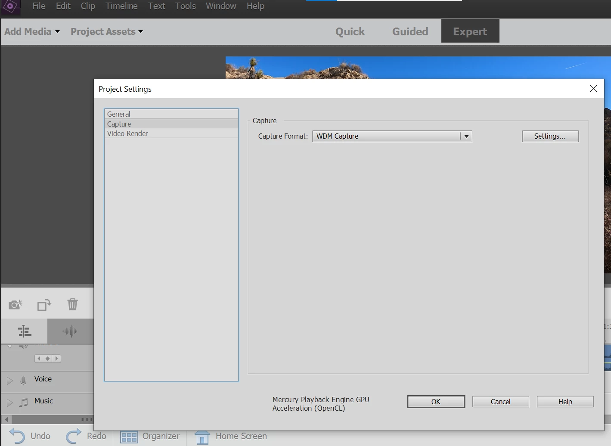Select the timeline tracks view icon
This screenshot has height=446, width=611.
[25, 331]
